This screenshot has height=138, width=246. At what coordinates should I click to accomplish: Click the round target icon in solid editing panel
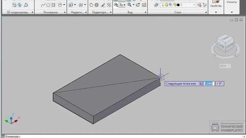click(96, 5)
